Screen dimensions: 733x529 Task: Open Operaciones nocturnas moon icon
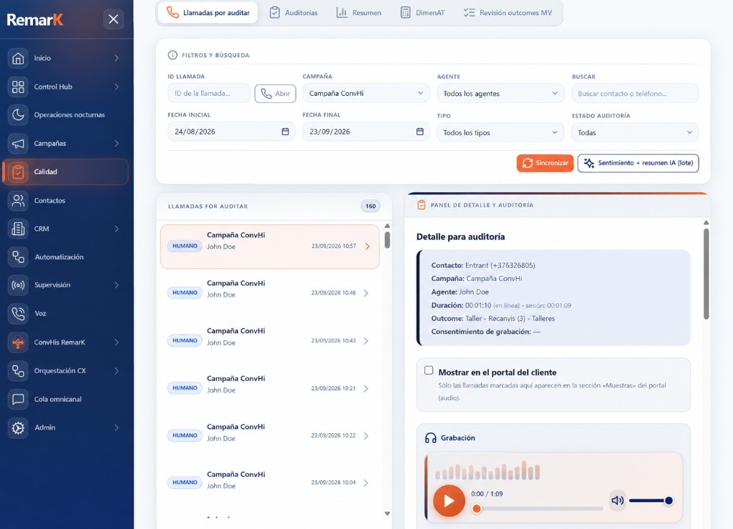click(x=18, y=115)
